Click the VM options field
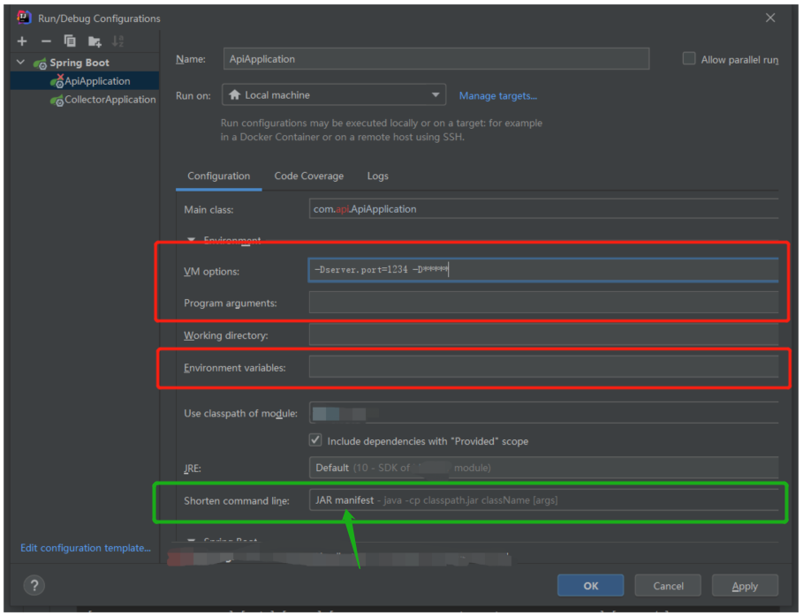 coord(543,270)
